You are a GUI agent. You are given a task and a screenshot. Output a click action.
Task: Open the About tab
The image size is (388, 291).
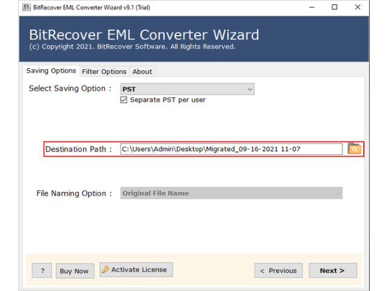click(142, 72)
